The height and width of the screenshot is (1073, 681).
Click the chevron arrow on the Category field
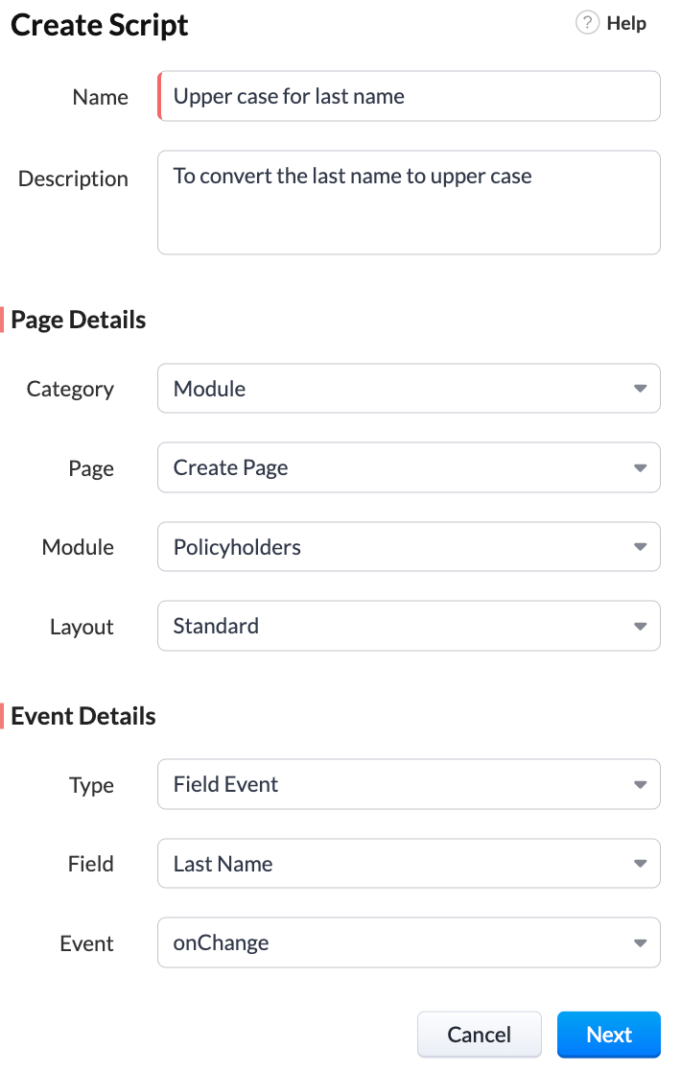pyautogui.click(x=640, y=388)
